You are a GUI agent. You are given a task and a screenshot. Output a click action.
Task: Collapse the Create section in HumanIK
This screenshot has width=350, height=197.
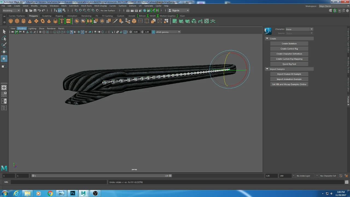pyautogui.click(x=267, y=39)
